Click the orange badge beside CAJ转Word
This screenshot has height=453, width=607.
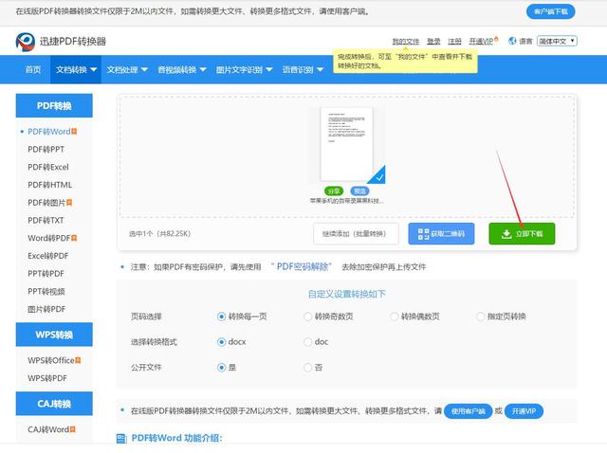(72, 429)
